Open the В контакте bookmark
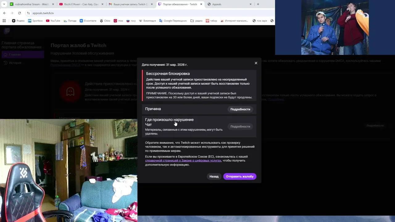The image size is (395, 222). [88, 21]
